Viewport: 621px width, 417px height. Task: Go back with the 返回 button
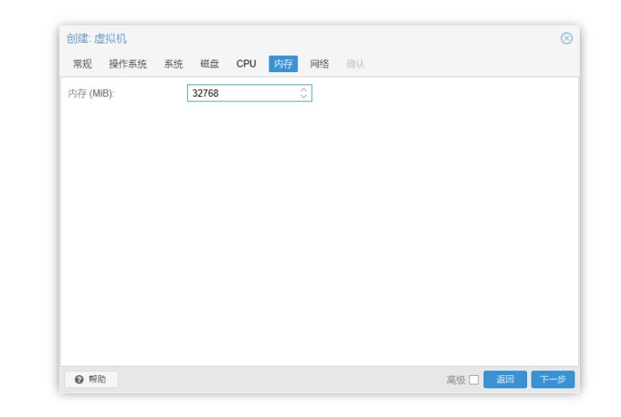point(505,380)
